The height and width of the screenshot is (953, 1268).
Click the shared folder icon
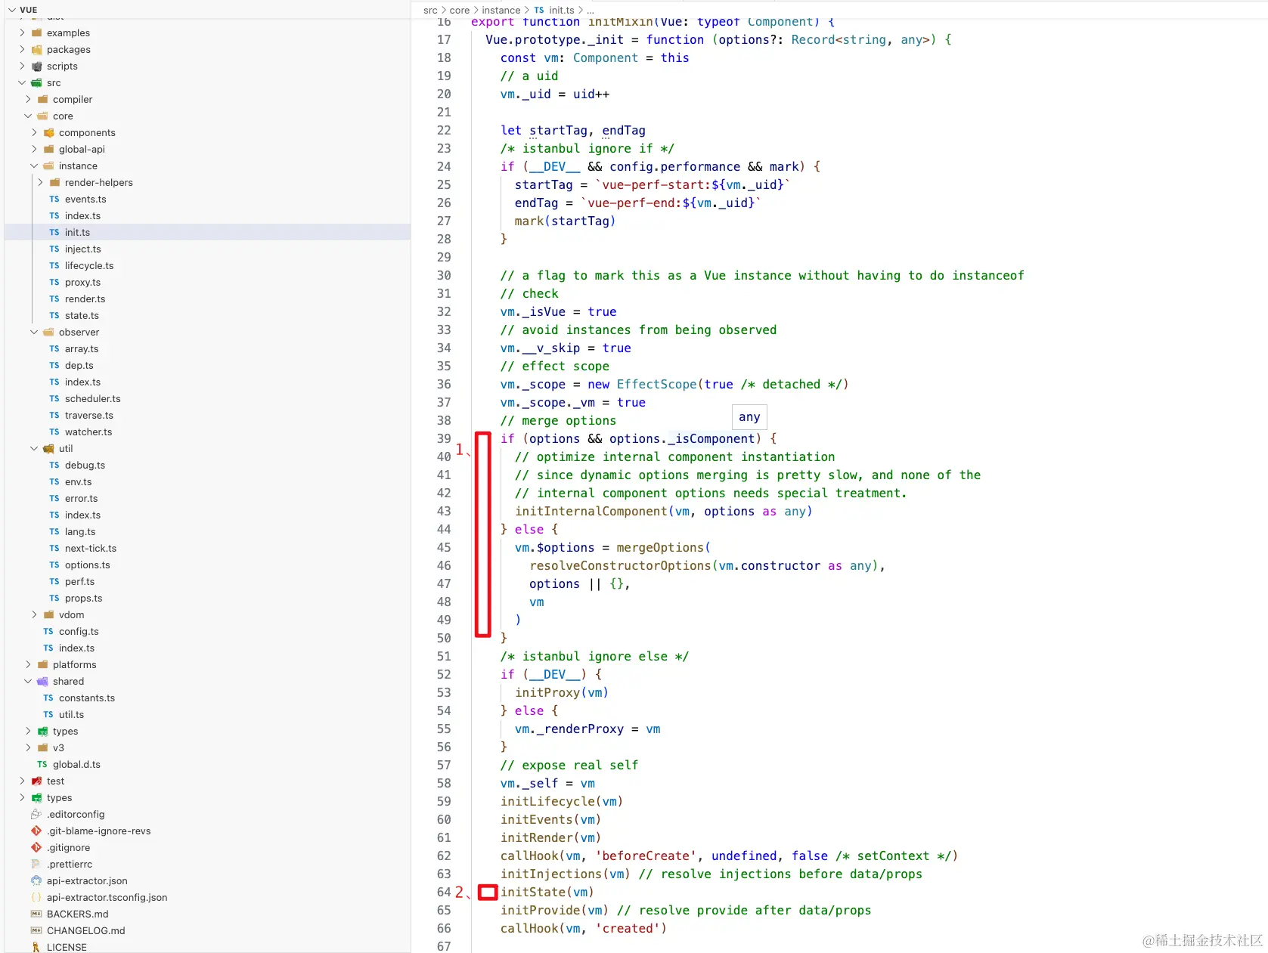[42, 681]
